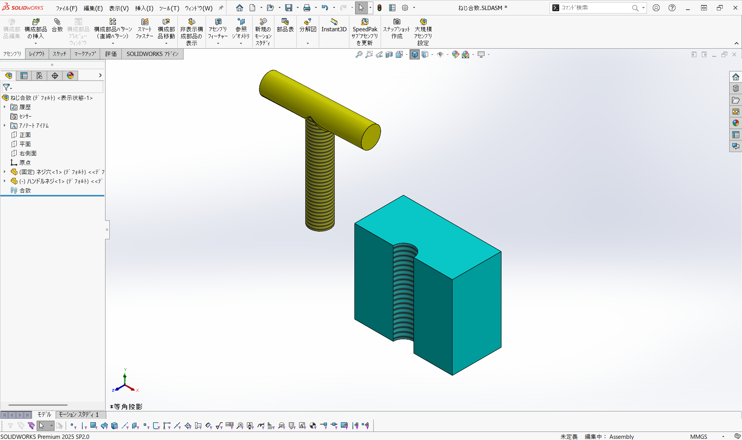Open dropdown arrow under 構成部品の挿入

(36, 43)
